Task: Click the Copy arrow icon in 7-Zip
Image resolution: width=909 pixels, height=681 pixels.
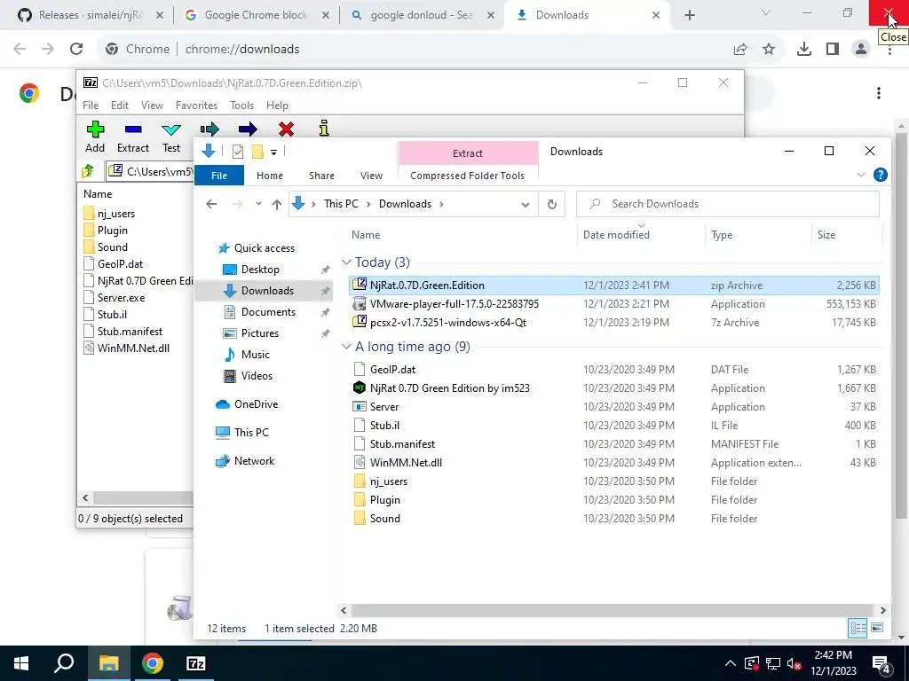Action: coord(209,129)
